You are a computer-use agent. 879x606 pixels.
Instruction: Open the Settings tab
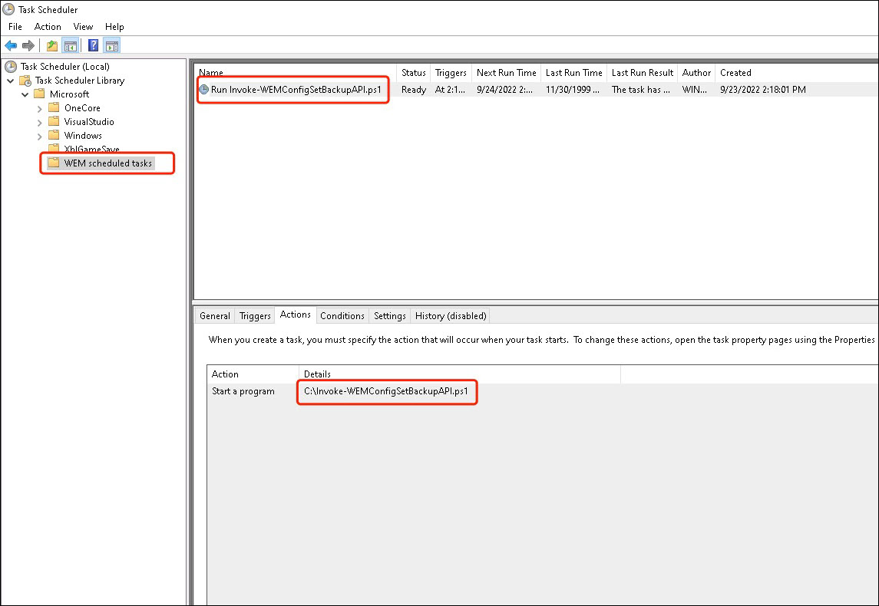tap(390, 316)
